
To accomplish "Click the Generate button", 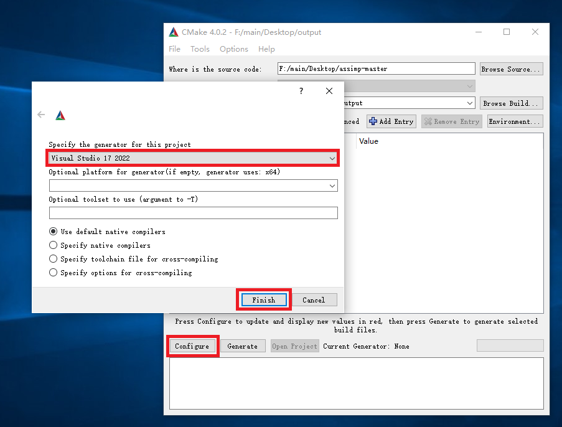I will pyautogui.click(x=243, y=346).
